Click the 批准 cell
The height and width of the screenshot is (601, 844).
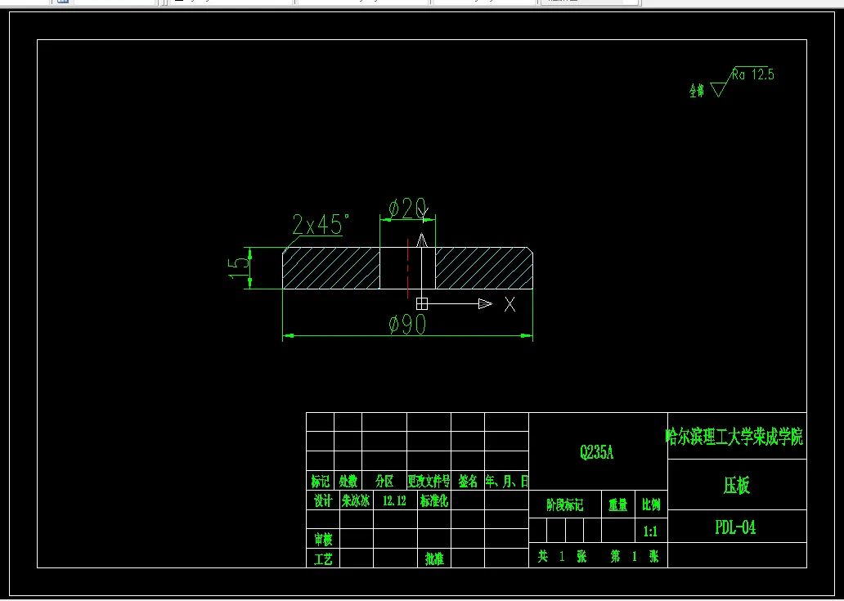pyautogui.click(x=434, y=559)
